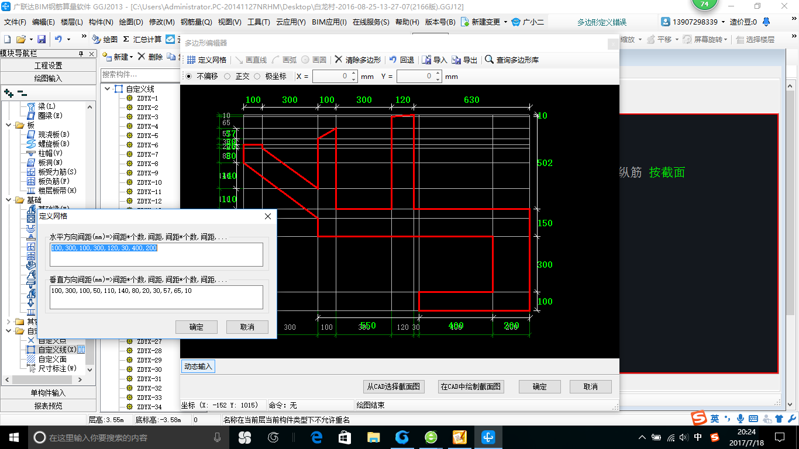Open 文件(F) menu
This screenshot has width=799, height=449.
15,22
